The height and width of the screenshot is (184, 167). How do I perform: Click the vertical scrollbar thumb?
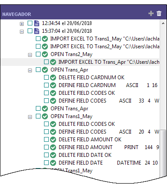point(163,152)
